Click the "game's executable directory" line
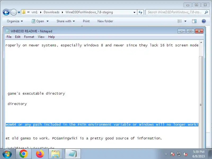212x159 pixels. (x=36, y=94)
